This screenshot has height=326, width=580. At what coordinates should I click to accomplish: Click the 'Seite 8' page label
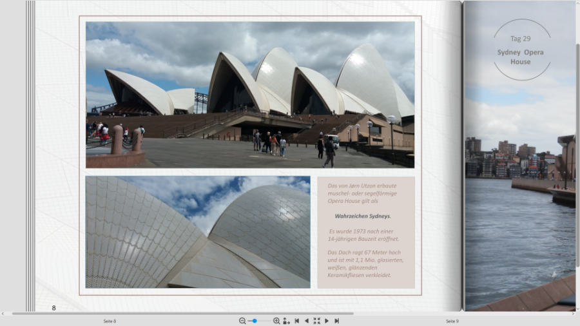click(x=110, y=321)
